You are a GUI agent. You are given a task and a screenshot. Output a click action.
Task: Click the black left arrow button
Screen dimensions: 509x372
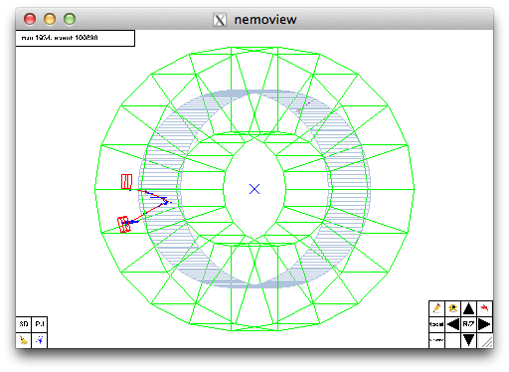click(452, 324)
